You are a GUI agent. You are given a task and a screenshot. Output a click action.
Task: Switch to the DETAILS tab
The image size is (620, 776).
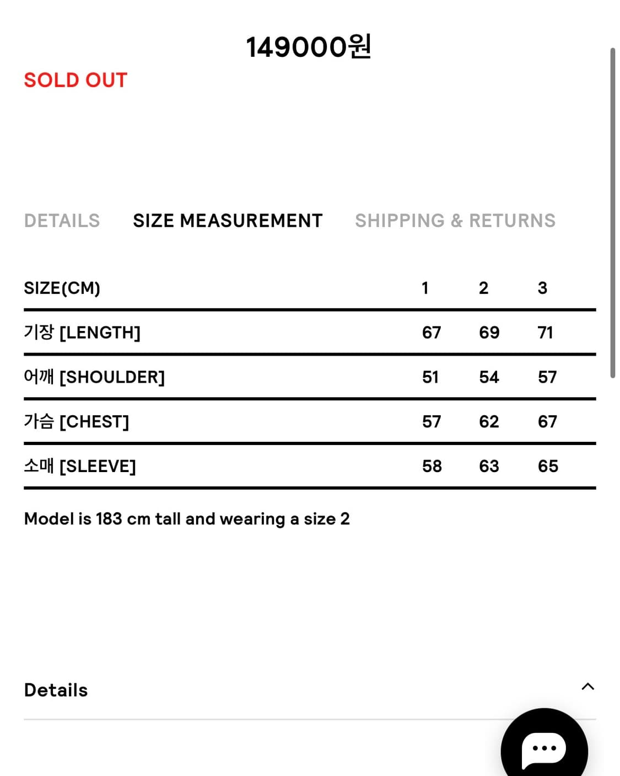click(62, 221)
